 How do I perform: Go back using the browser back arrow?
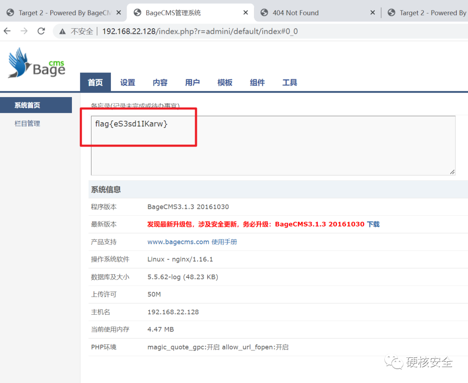tap(7, 31)
